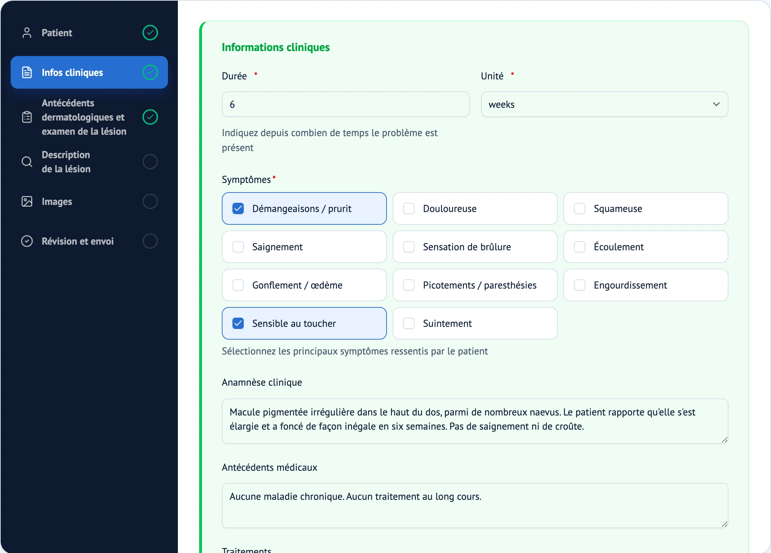Click the Patient person icon
Screen dimensions: 771x553
pos(27,33)
